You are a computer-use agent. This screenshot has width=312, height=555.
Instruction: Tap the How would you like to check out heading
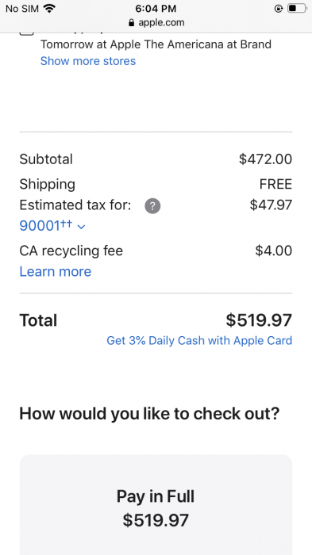pos(149,413)
